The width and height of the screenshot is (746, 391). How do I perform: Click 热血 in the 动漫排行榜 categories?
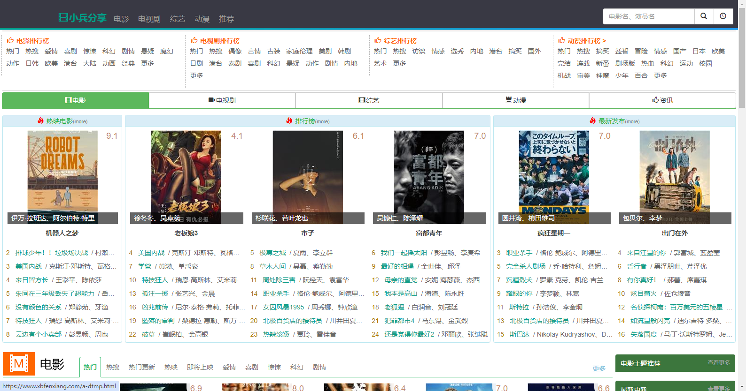(647, 63)
